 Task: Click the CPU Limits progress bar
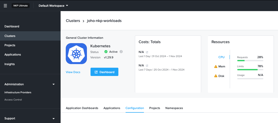[x=250, y=70]
